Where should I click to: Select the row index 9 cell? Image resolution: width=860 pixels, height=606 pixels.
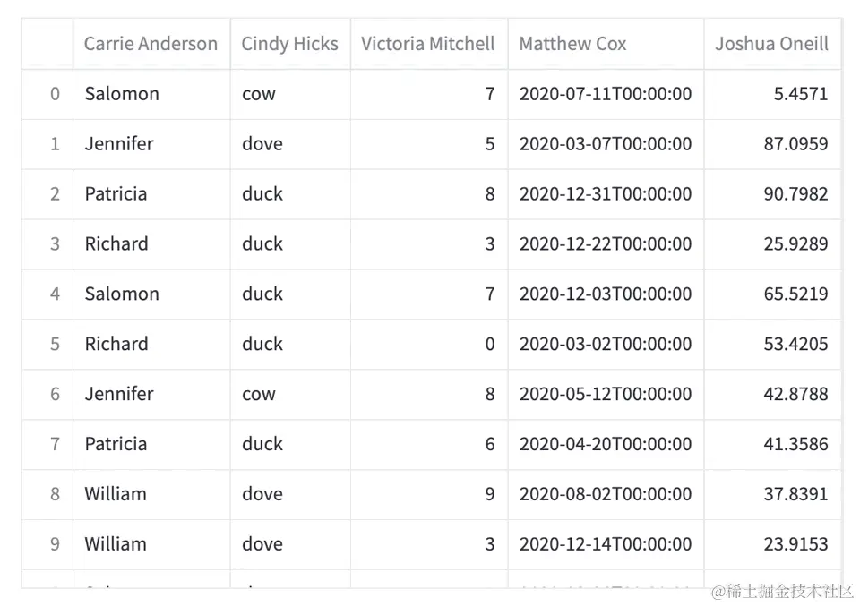55,544
